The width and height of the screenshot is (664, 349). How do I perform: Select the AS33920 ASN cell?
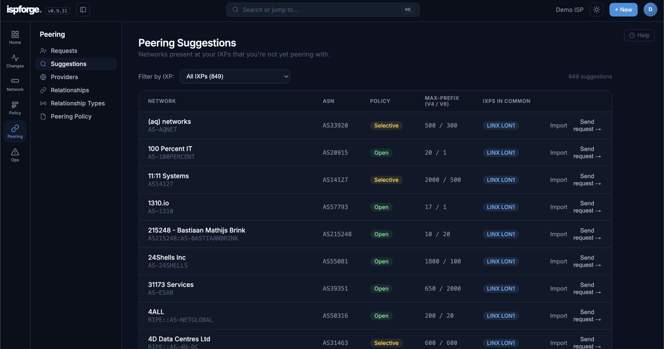tap(335, 125)
